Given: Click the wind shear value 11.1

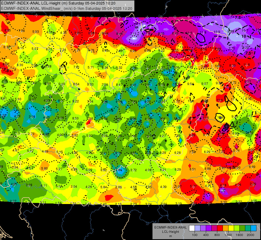Looking at the screenshot, I should (x=234, y=99).
